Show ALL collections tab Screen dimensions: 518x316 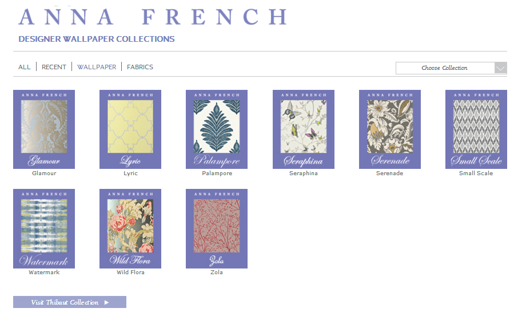pyautogui.click(x=25, y=67)
